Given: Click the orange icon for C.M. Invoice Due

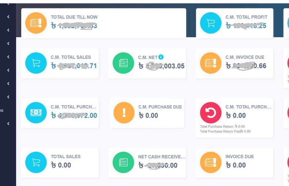Looking at the screenshot, I should 211,63.
